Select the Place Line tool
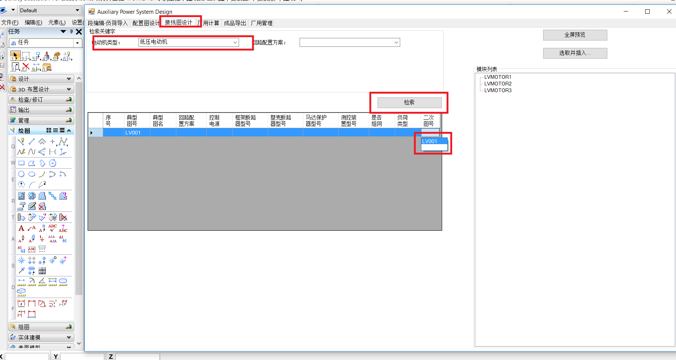This screenshot has height=360, width=676. click(x=32, y=142)
